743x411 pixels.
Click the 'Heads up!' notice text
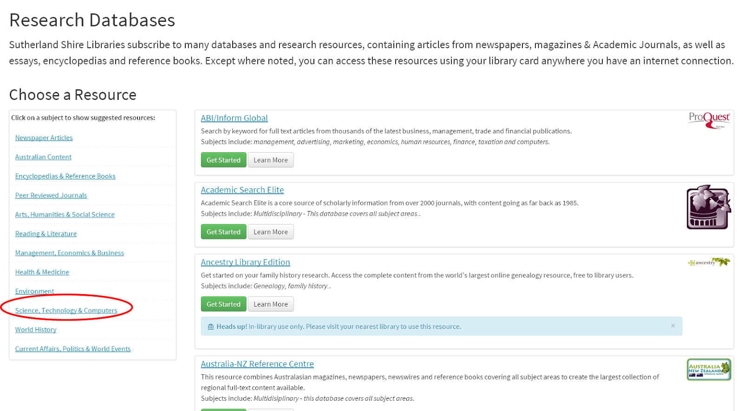232,327
